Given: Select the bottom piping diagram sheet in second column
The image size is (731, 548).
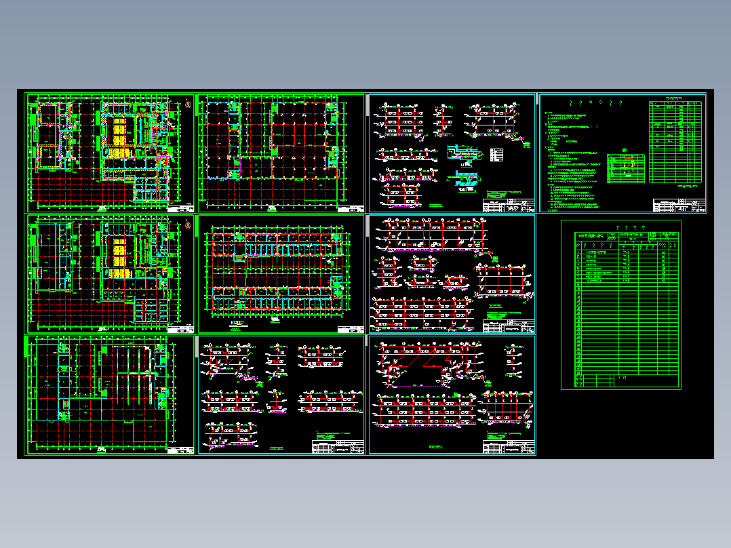Looking at the screenshot, I should pos(281,395).
